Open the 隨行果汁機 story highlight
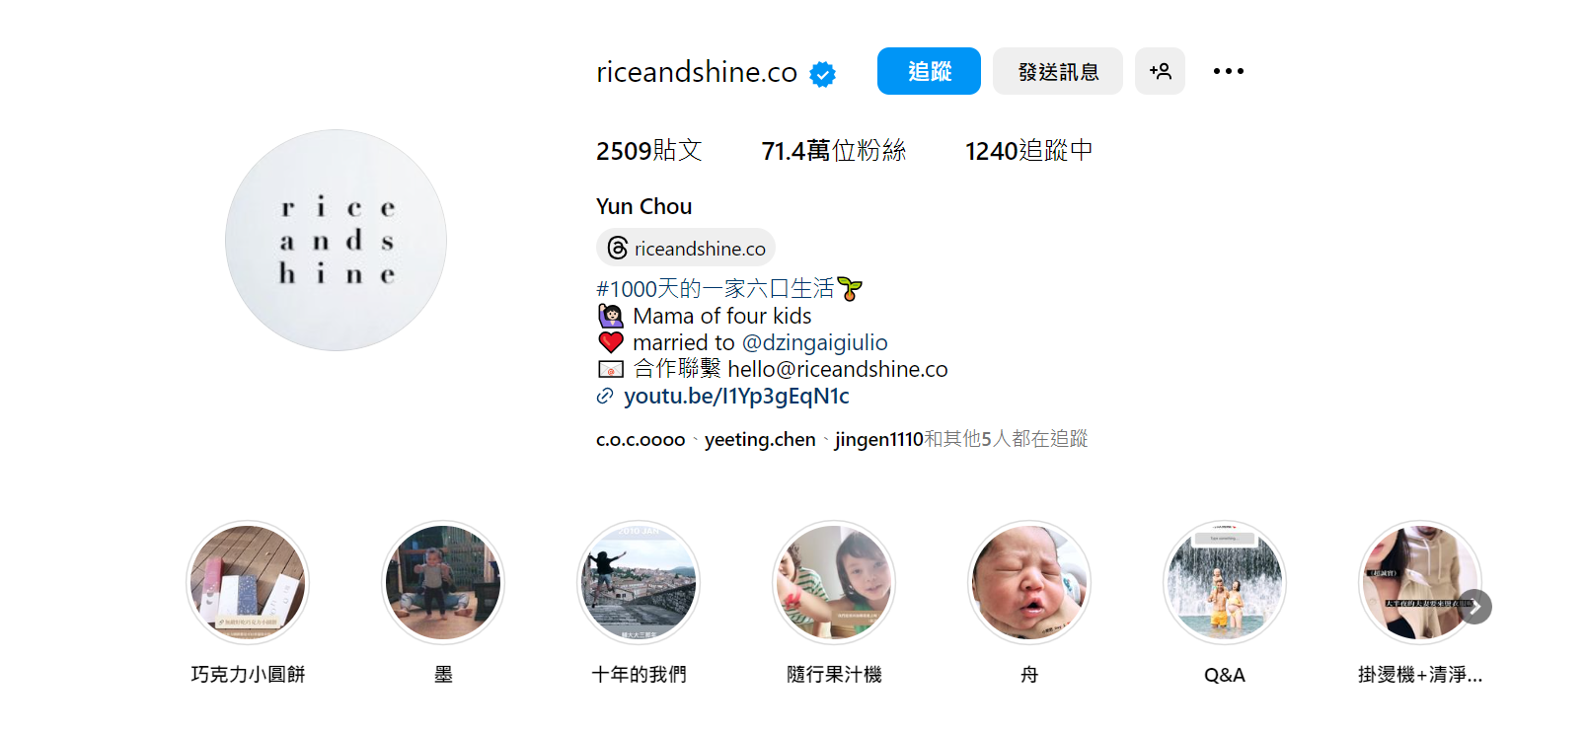The width and height of the screenshot is (1585, 733). [834, 582]
